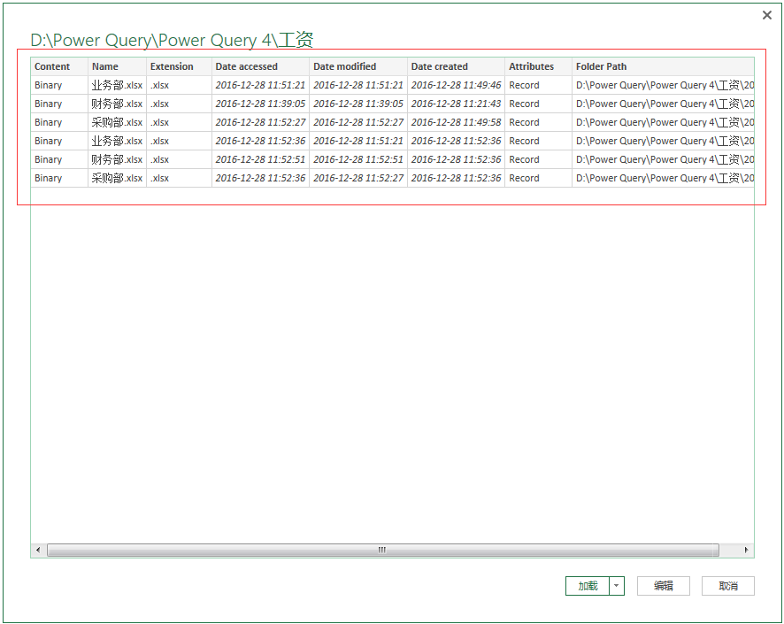Screen dimensions: 784x624
Task: Select the Date modified column header
Action: click(x=358, y=66)
